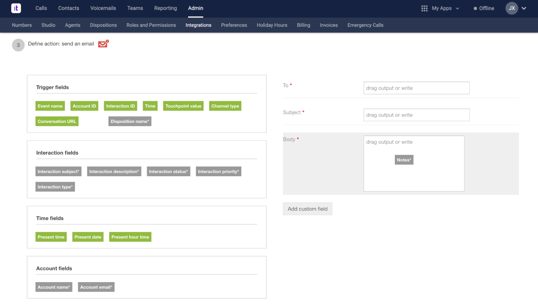Image resolution: width=538 pixels, height=306 pixels.
Task: Select the Interaction subject tag
Action: 58,172
